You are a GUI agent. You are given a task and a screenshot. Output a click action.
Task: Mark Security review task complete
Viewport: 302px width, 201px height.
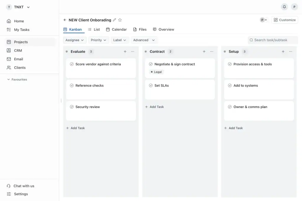coord(72,107)
